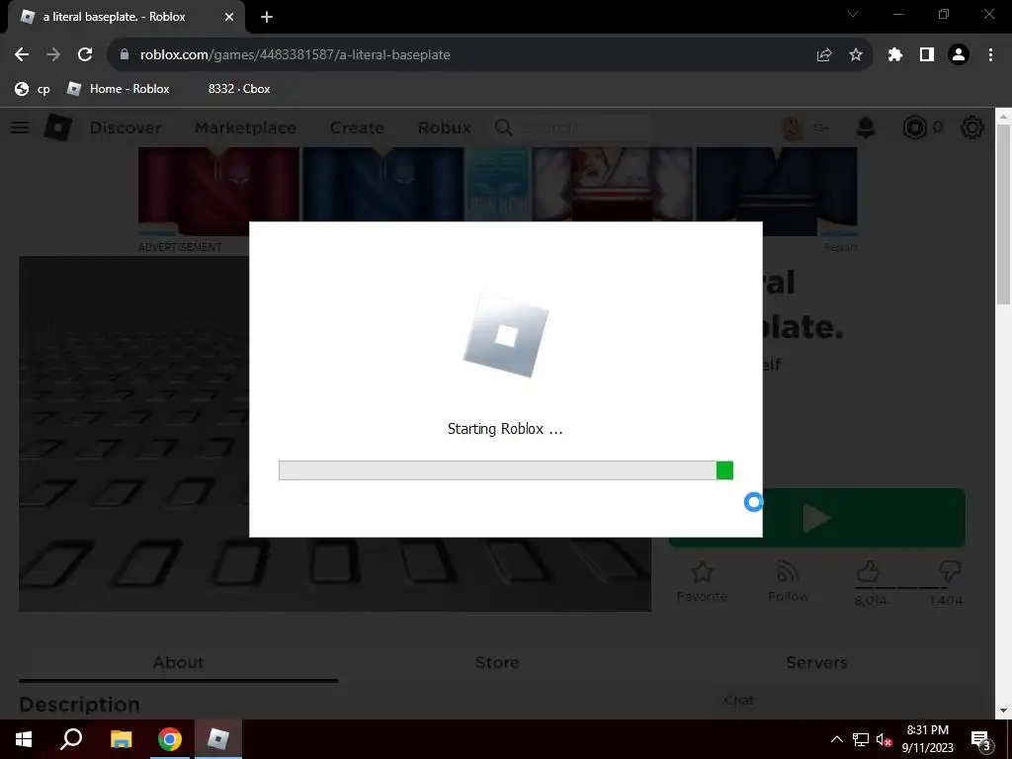
Task: Open the Robux menu item
Action: pyautogui.click(x=444, y=127)
